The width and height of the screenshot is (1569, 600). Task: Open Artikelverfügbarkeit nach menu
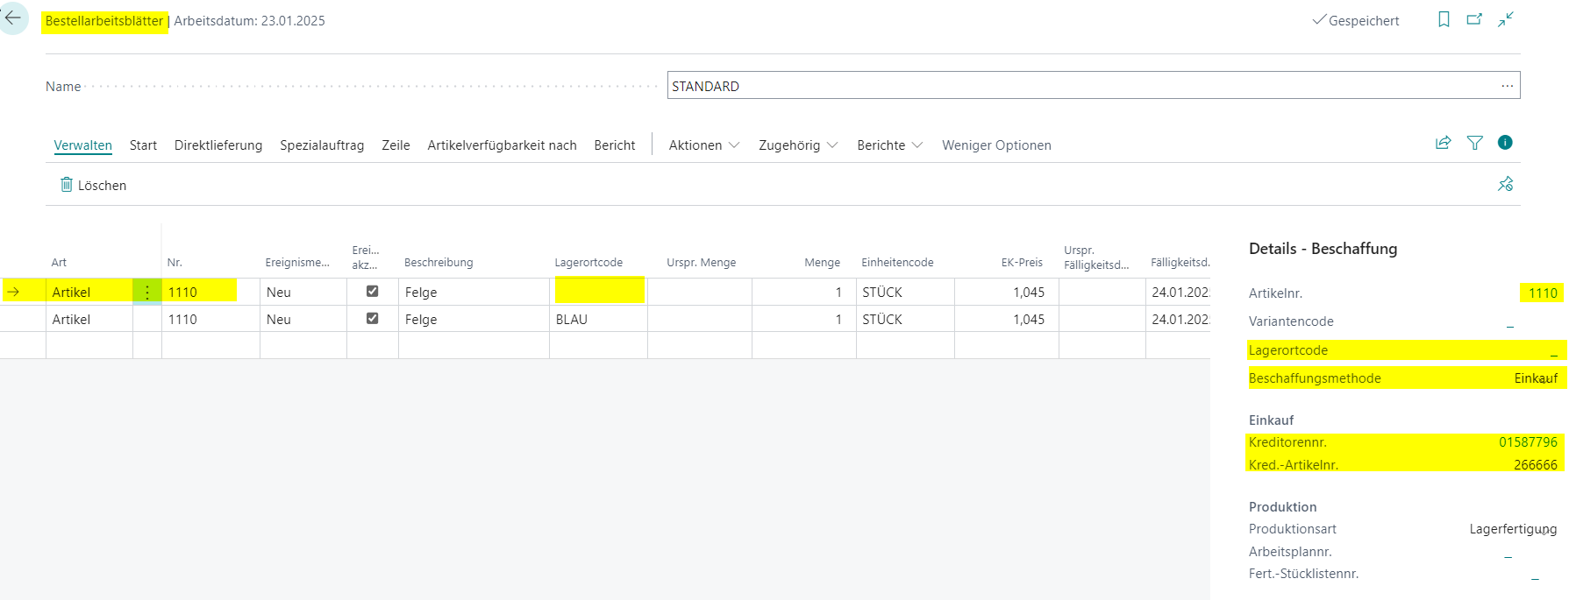[502, 145]
